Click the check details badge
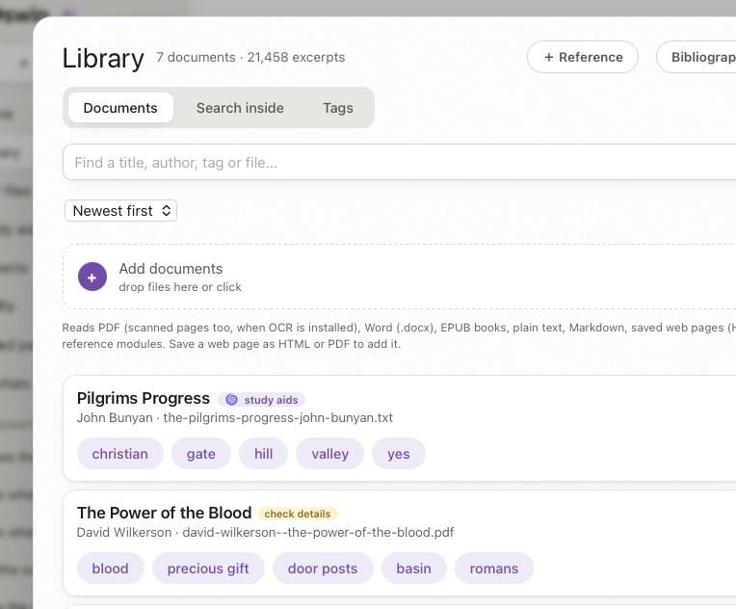Viewport: 736px width, 609px height. pyautogui.click(x=298, y=514)
